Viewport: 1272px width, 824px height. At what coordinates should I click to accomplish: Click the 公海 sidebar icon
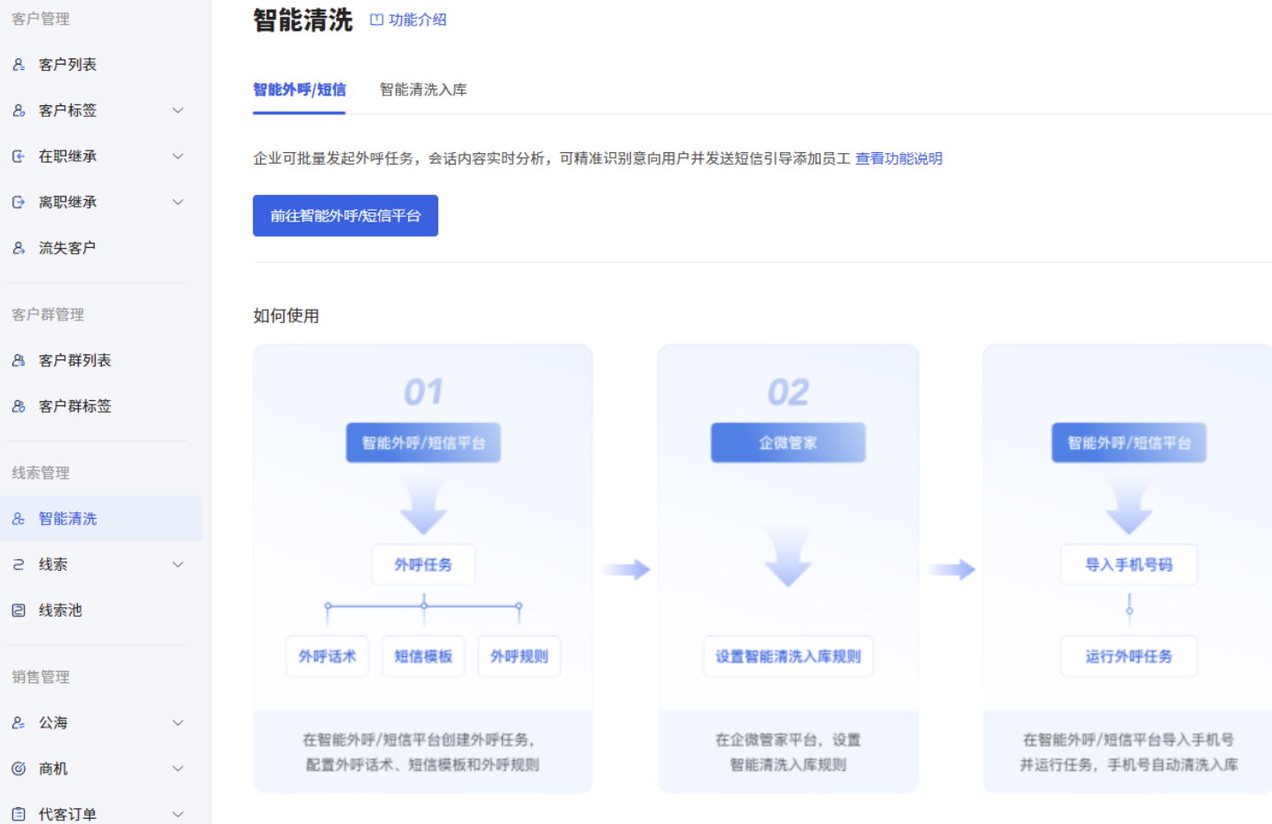[x=19, y=723]
